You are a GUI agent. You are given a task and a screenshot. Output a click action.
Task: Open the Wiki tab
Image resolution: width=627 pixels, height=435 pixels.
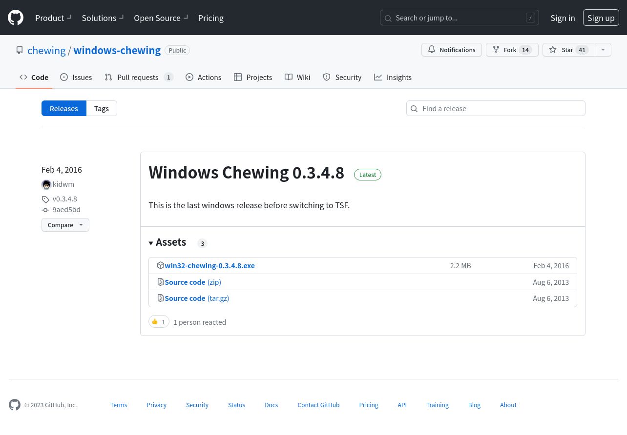(297, 77)
